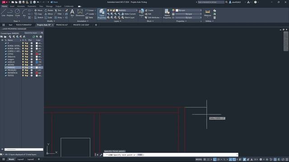Insert a Table annotation
This screenshot has height=162, width=289.
(x=89, y=18)
